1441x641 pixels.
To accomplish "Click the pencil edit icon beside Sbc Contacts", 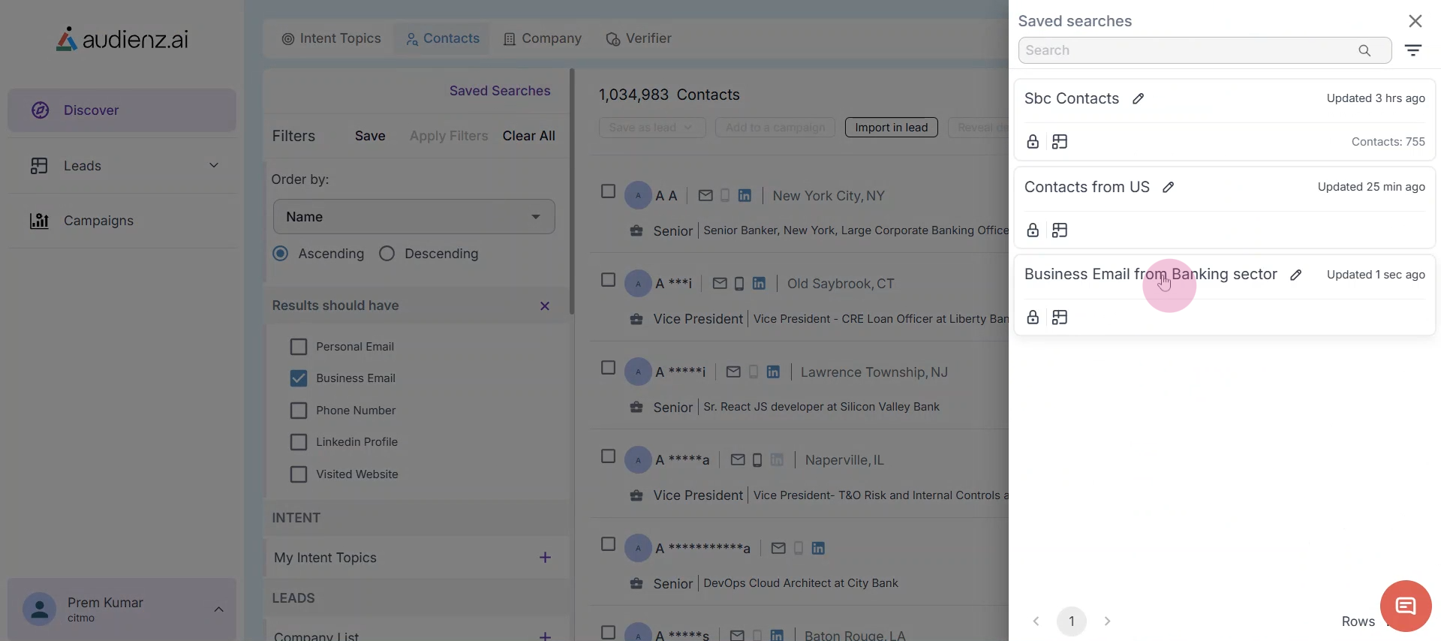I will [x=1138, y=99].
